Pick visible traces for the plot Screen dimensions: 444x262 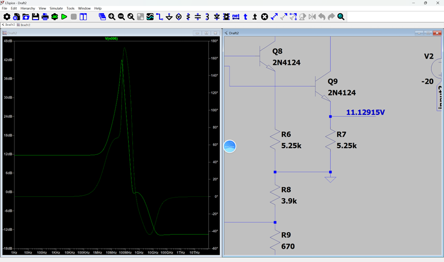[x=150, y=17]
